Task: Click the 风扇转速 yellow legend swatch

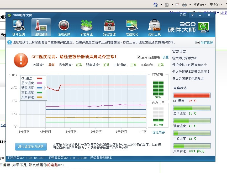Action: 40,97
